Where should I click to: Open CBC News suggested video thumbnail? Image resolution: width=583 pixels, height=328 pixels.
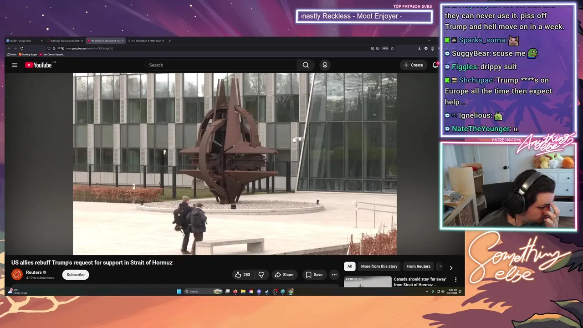click(x=368, y=282)
